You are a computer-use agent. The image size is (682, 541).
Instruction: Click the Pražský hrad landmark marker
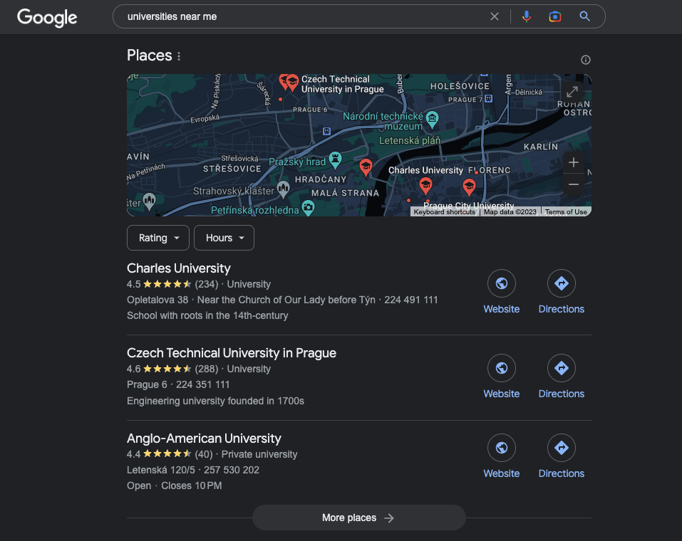[335, 159]
